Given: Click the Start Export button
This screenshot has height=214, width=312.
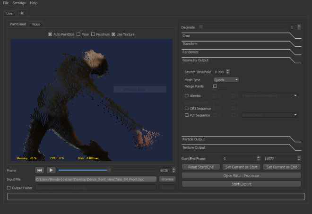Looking at the screenshot, I should pyautogui.click(x=241, y=183).
